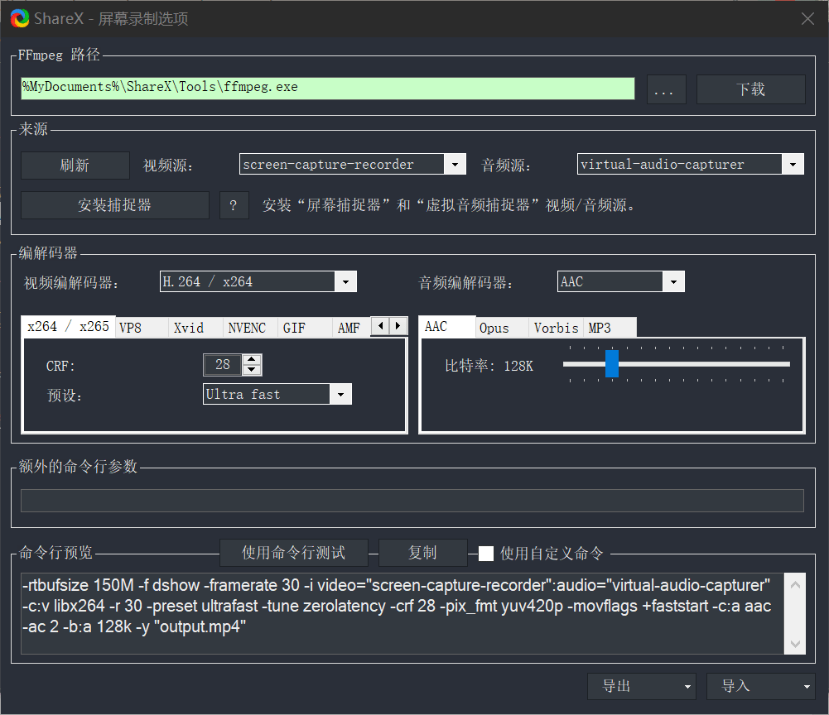Switch to the x264 / x265 tab
This screenshot has width=829, height=715.
pyautogui.click(x=68, y=327)
